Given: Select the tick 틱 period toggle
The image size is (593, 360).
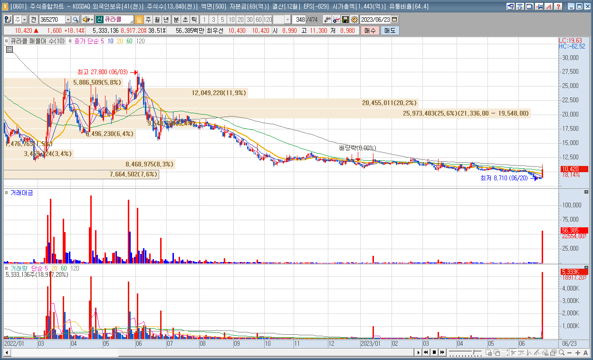Looking at the screenshot, I should click(x=194, y=19).
